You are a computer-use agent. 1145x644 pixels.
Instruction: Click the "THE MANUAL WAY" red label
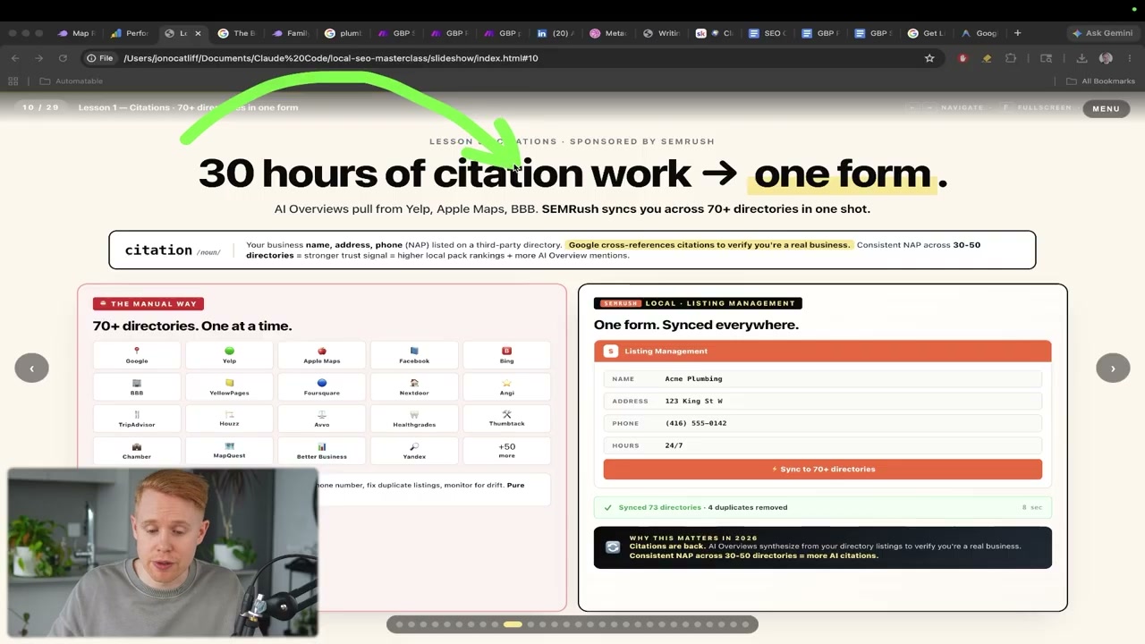[148, 304]
